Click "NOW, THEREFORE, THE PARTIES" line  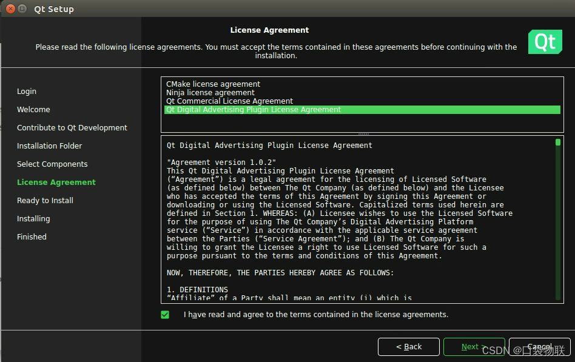pos(280,273)
